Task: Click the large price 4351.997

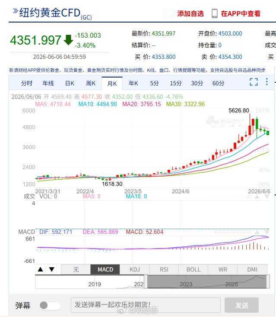Action: pos(35,40)
